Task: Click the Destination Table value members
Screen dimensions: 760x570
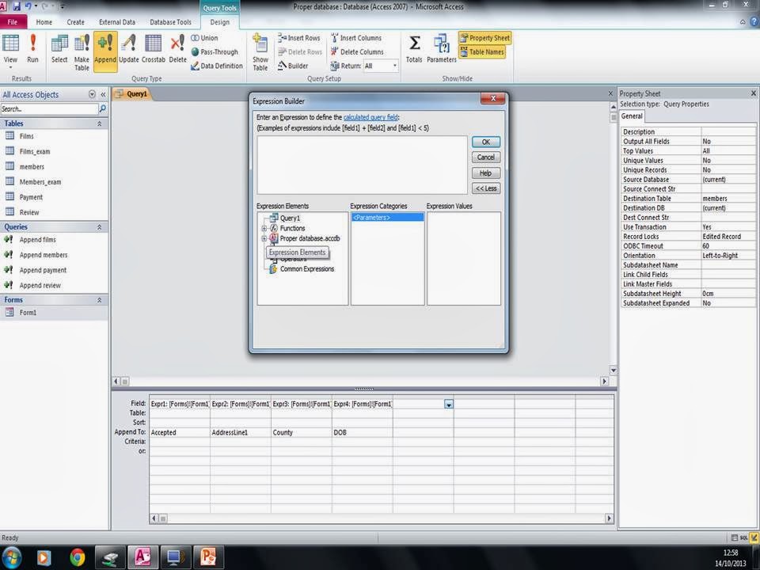Action: 728,198
